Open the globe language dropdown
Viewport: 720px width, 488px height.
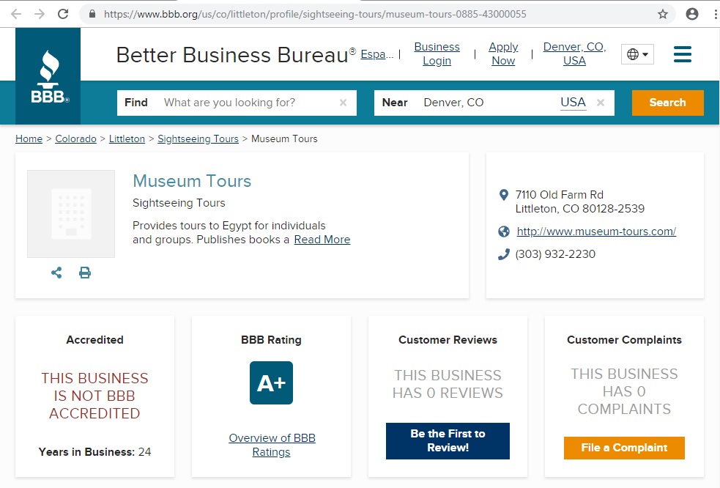click(x=637, y=54)
